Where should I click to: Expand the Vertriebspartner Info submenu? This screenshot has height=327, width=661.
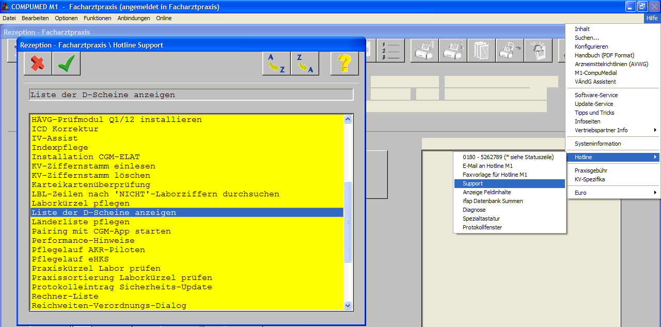point(612,130)
